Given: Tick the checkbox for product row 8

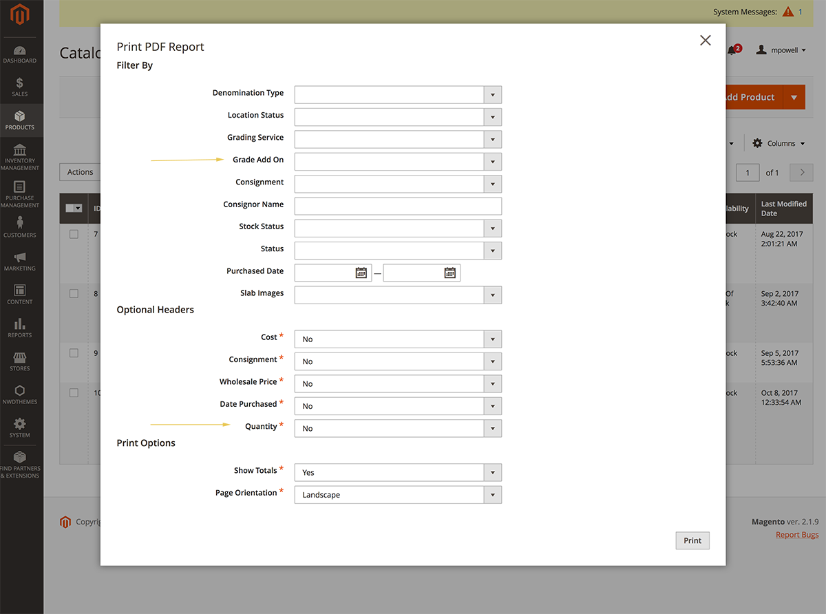Looking at the screenshot, I should coord(74,293).
